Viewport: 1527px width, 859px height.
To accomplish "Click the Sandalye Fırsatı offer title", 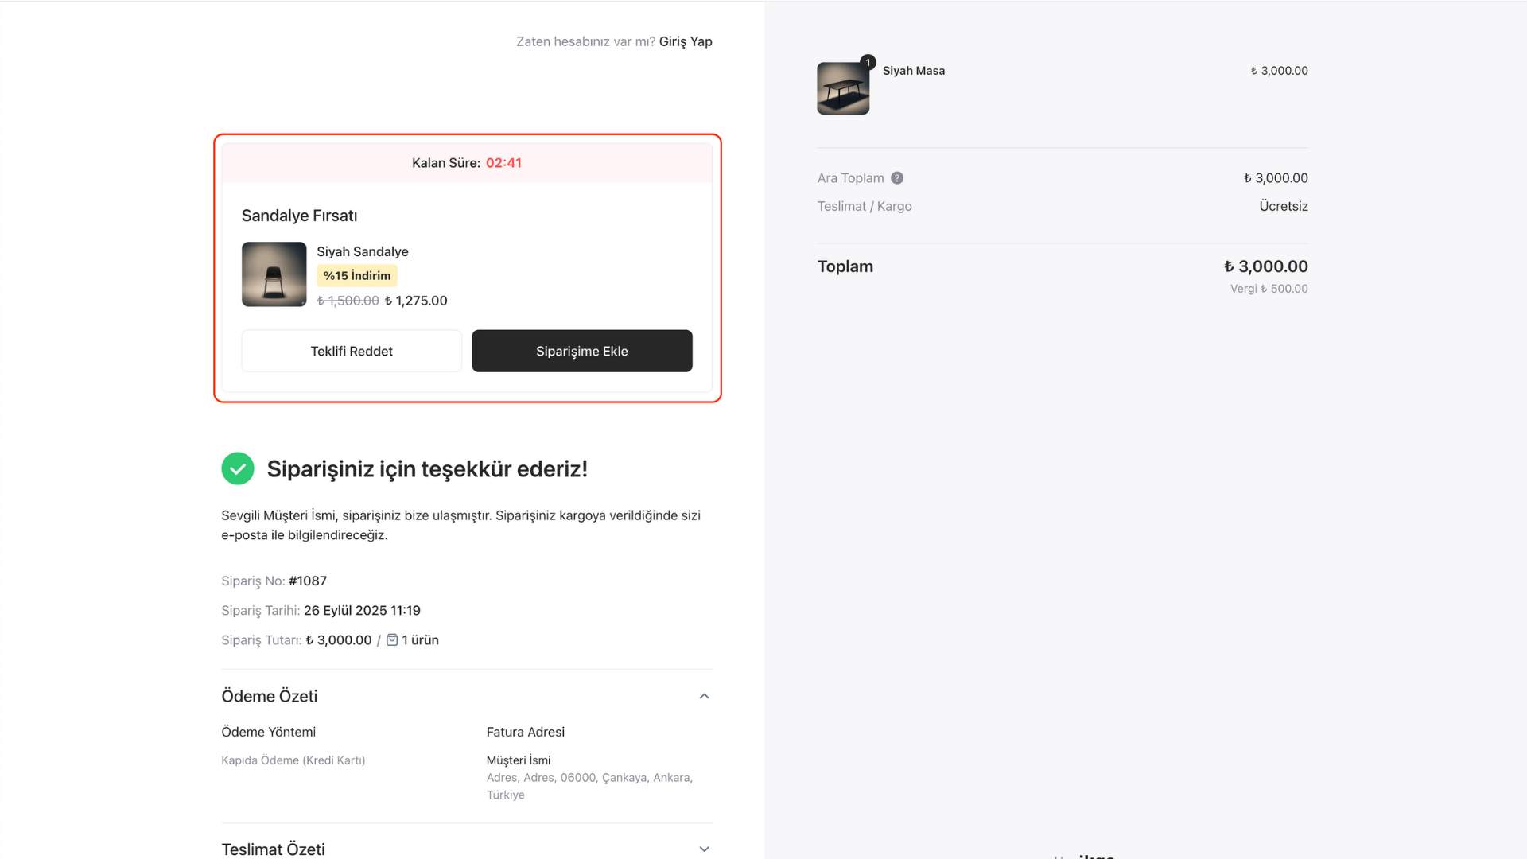I will 299,216.
